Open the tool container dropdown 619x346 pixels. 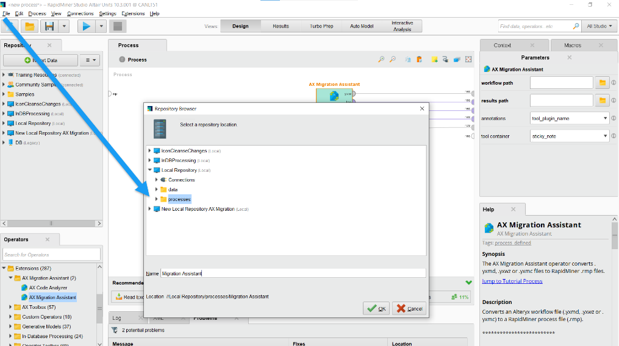click(x=570, y=136)
